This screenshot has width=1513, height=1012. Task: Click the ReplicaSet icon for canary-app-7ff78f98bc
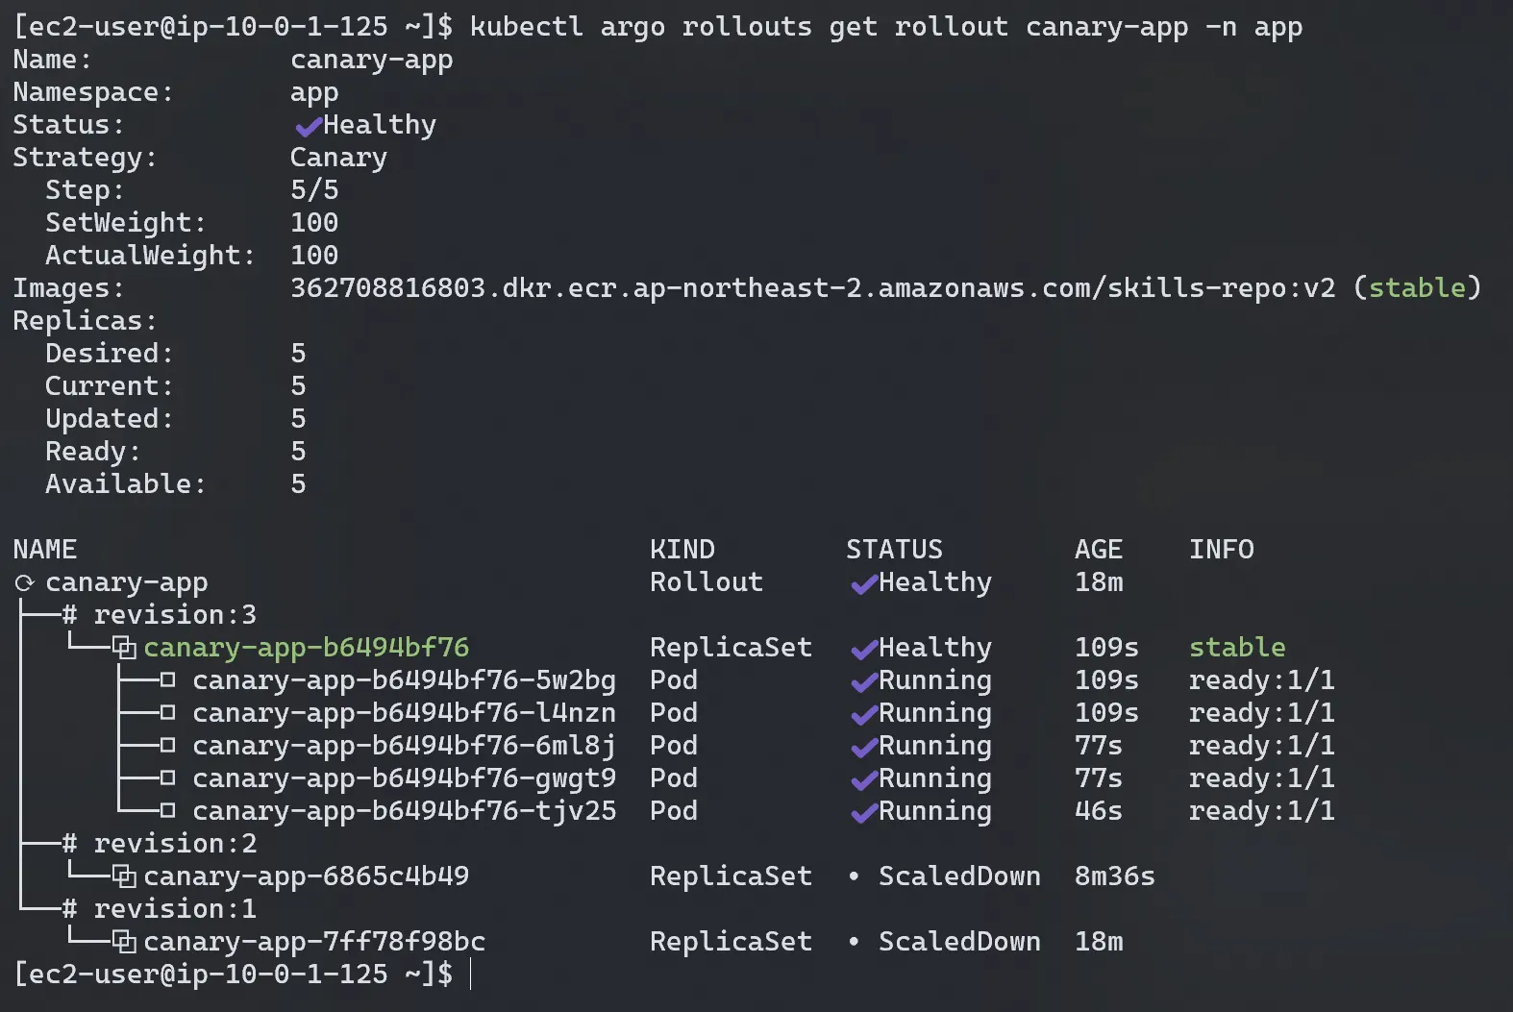tap(124, 943)
